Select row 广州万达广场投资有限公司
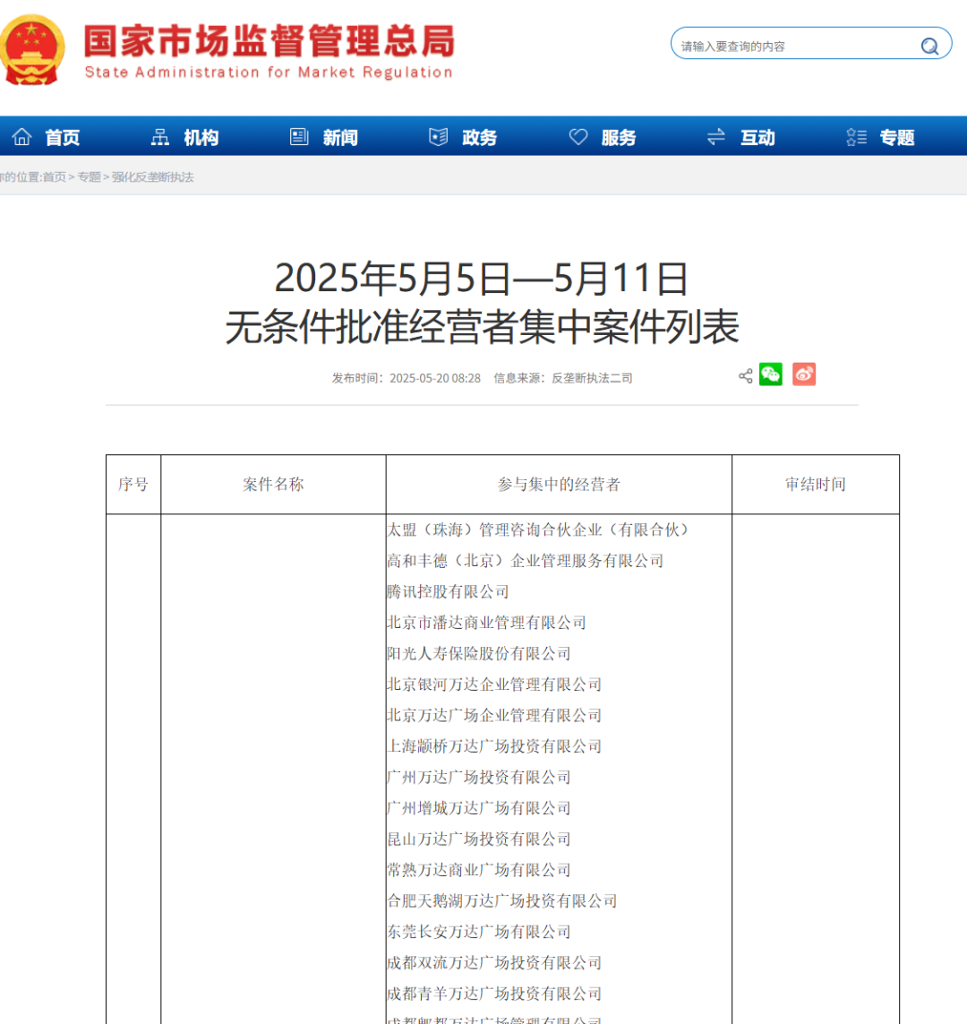Image resolution: width=967 pixels, height=1024 pixels. (479, 777)
